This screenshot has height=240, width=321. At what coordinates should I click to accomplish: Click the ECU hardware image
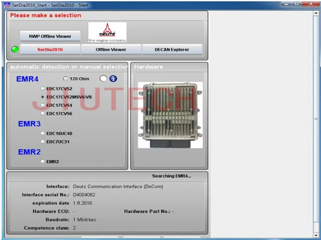point(170,115)
